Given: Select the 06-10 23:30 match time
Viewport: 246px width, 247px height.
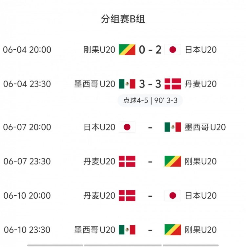Looking at the screenshot, I should (27, 230).
